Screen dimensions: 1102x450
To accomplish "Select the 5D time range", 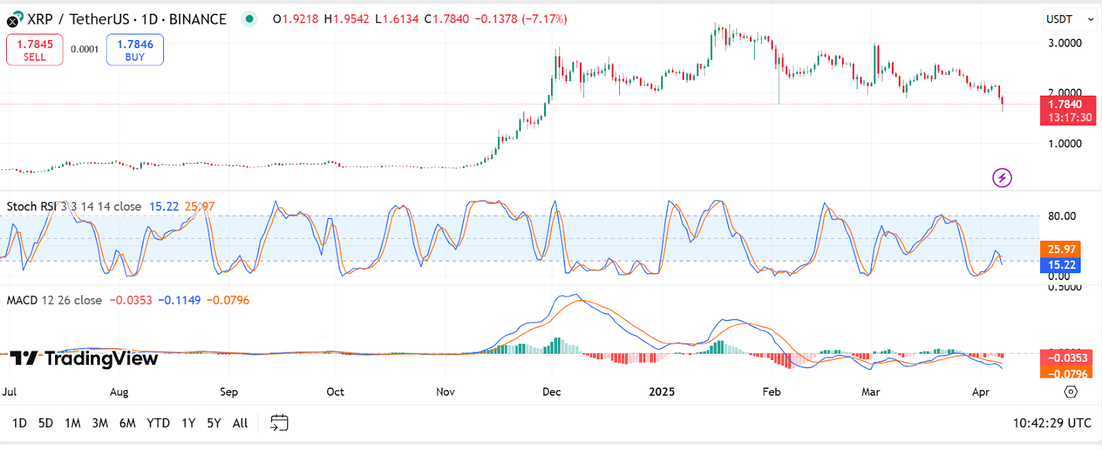I will [45, 423].
